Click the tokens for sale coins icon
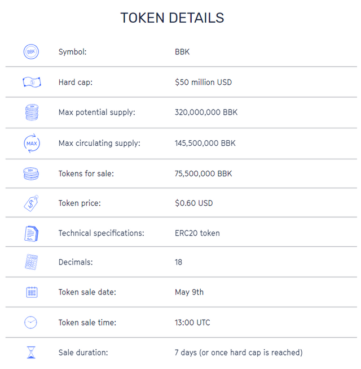The width and height of the screenshot is (361, 369). click(x=32, y=173)
